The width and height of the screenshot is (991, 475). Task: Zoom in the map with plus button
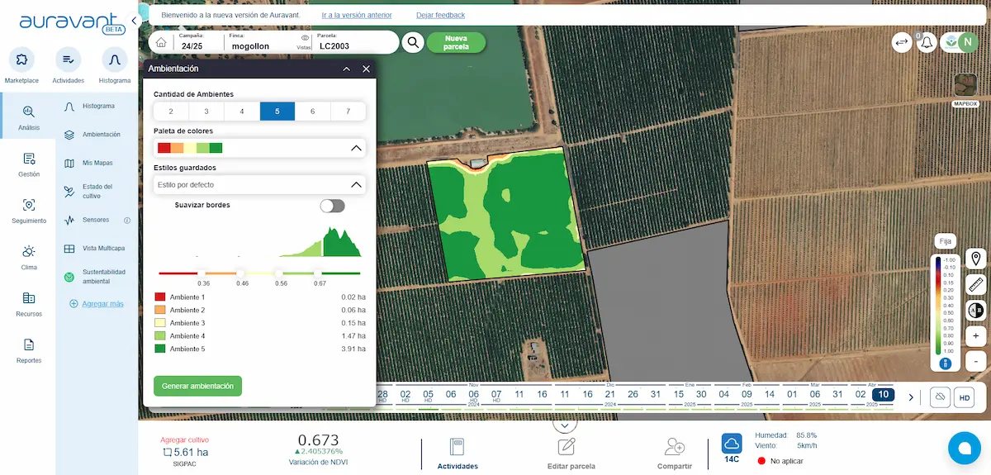pyautogui.click(x=976, y=336)
